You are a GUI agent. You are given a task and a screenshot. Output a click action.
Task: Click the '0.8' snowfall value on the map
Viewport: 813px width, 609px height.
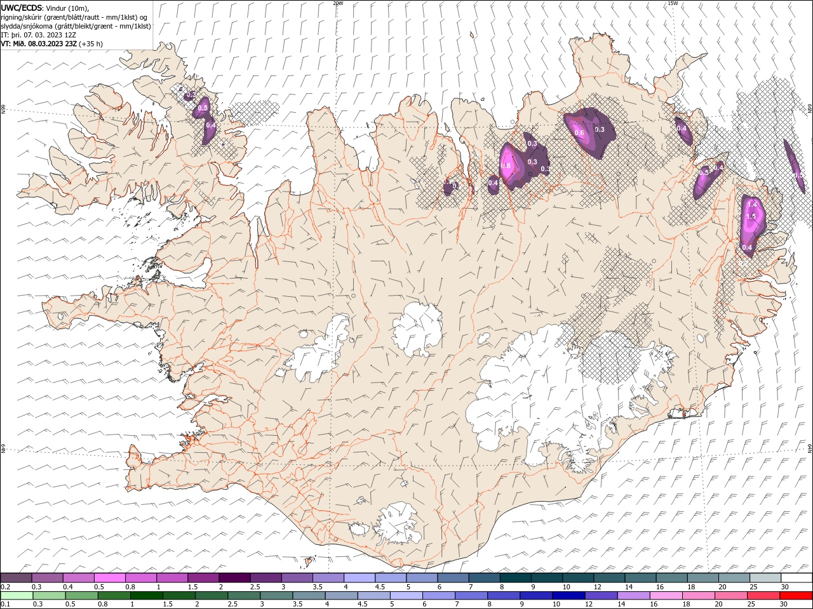coord(506,166)
